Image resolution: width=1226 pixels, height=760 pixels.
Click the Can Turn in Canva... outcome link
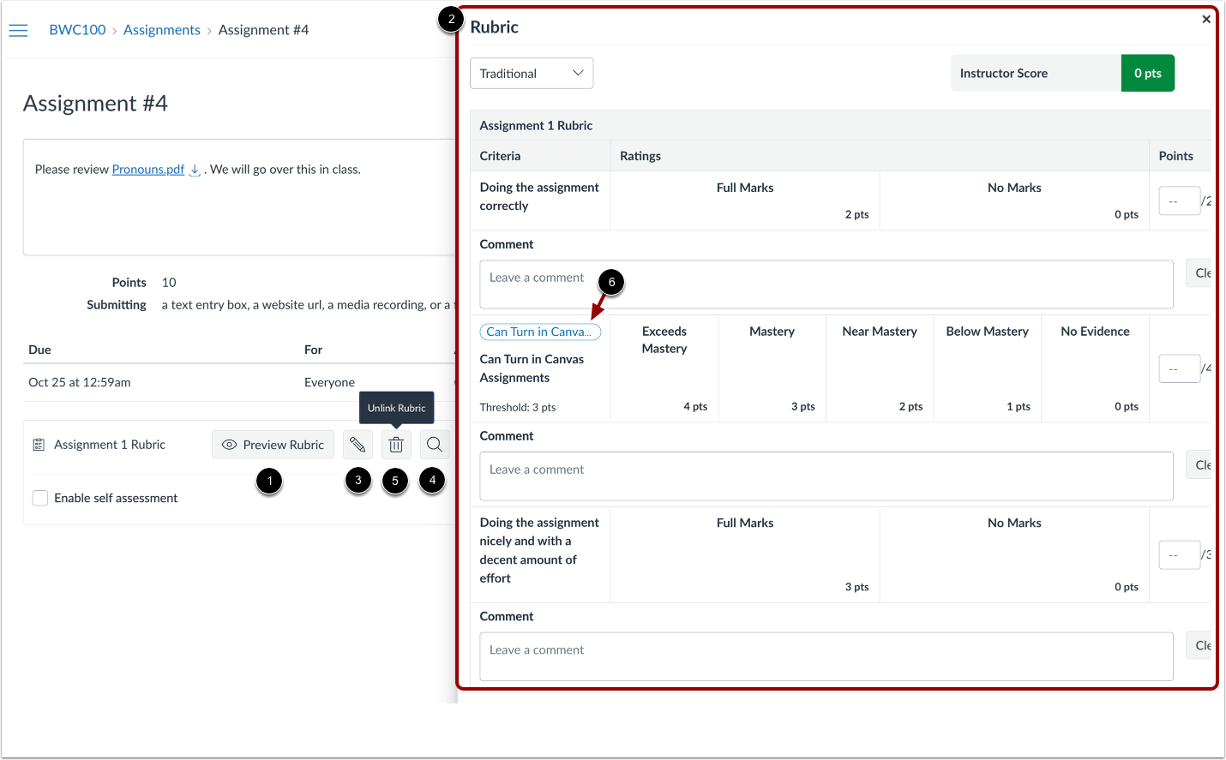click(540, 332)
